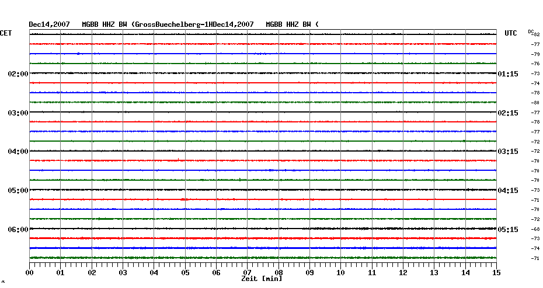Screen dimensions: 543x288
Task: Click DC value -72 beside the 03:15 label
Action: [x=535, y=152]
